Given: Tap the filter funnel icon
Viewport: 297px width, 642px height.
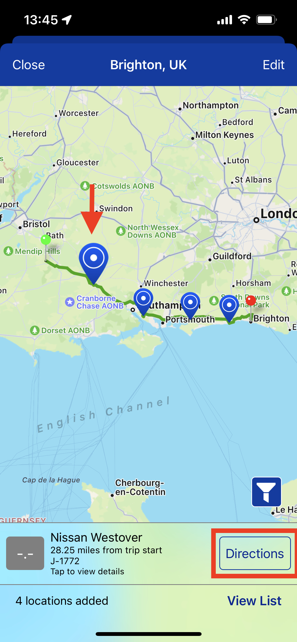Looking at the screenshot, I should tap(266, 492).
